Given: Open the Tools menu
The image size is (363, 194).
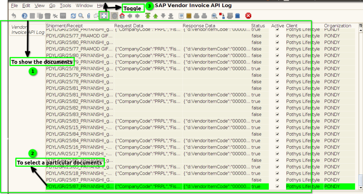Looking at the screenshot, I should (x=66, y=6).
